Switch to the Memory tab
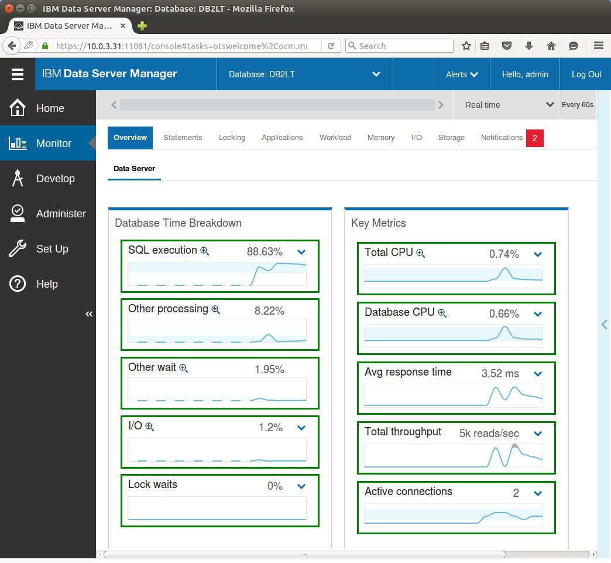Image resolution: width=611 pixels, height=563 pixels. click(x=381, y=137)
